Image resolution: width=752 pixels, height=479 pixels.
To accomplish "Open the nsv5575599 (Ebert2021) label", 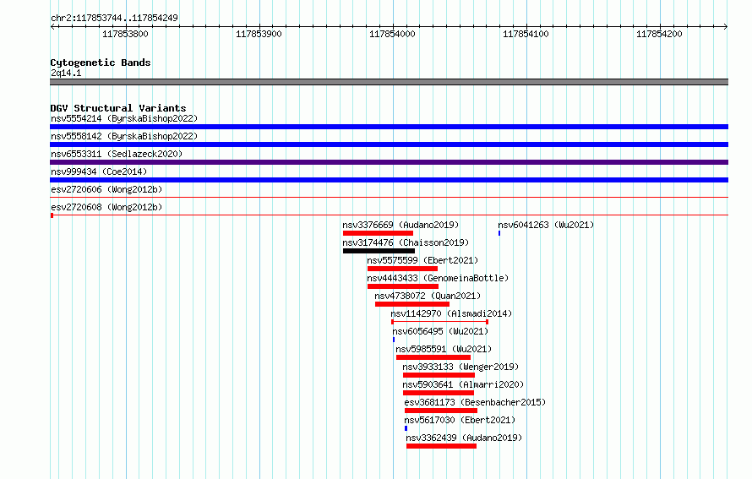I will (422, 260).
